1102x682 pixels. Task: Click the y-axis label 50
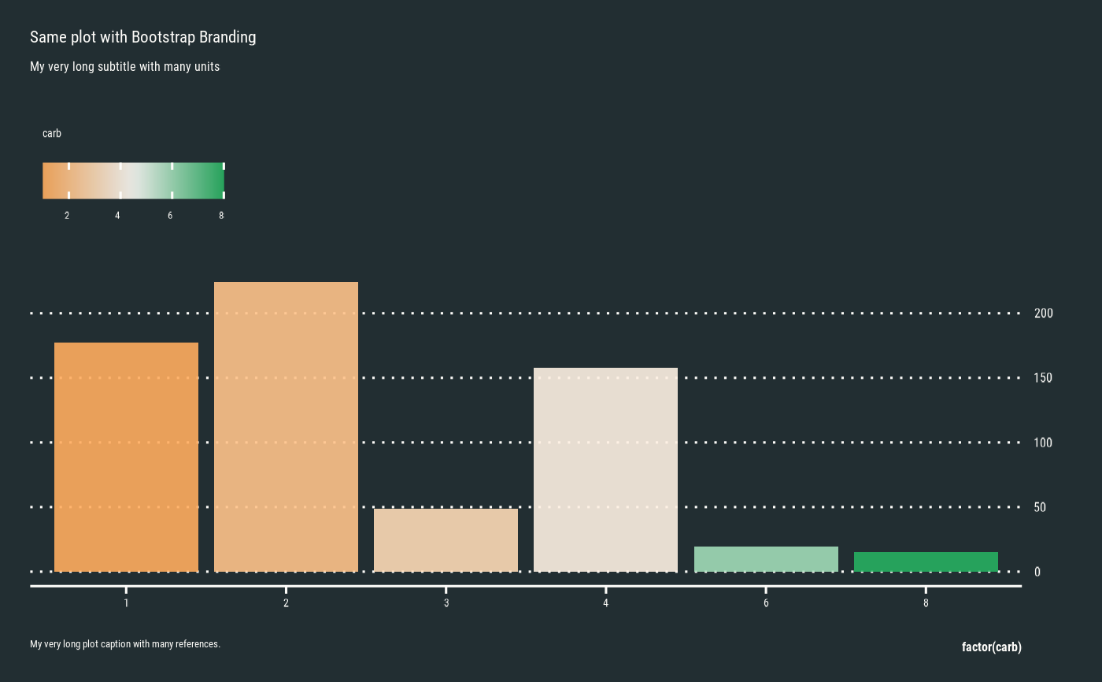[x=1041, y=507]
